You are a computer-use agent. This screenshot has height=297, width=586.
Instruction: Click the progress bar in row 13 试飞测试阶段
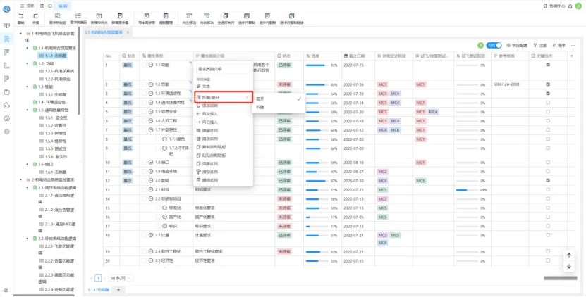pyautogui.click(x=467, y=190)
